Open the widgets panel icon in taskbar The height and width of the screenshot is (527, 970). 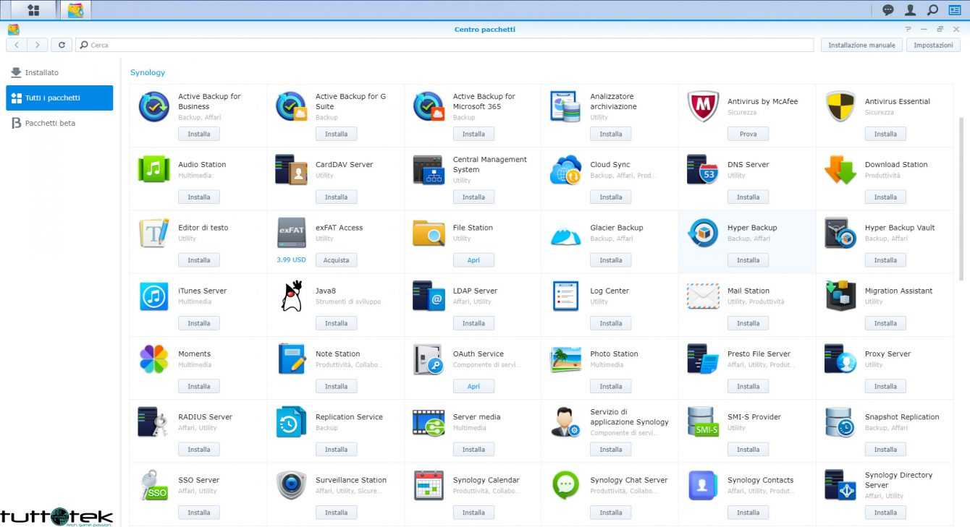(x=955, y=10)
